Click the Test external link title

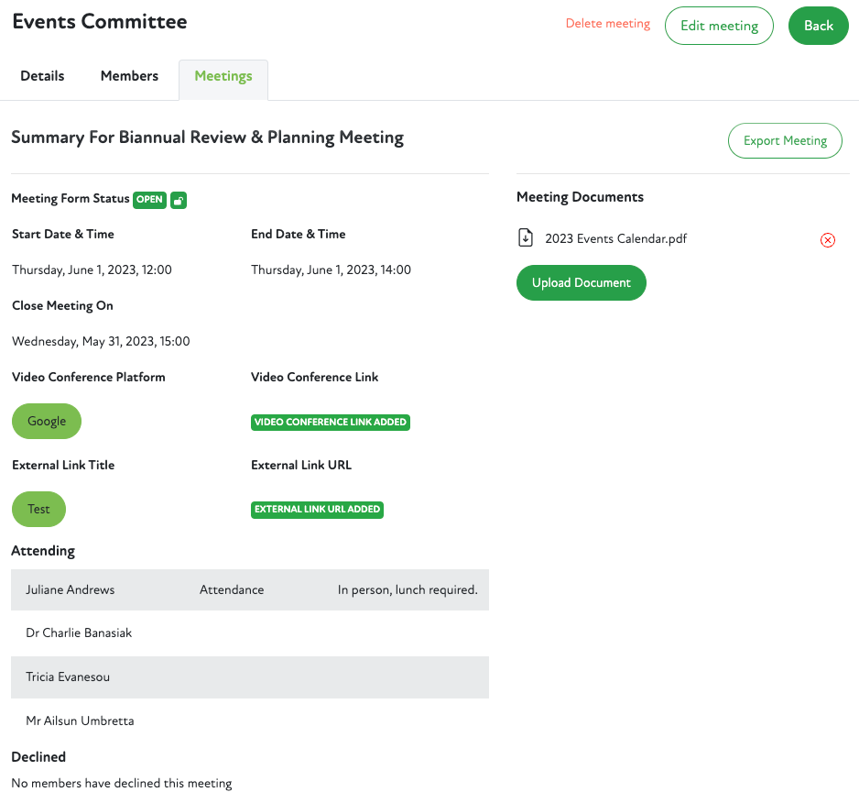38,509
